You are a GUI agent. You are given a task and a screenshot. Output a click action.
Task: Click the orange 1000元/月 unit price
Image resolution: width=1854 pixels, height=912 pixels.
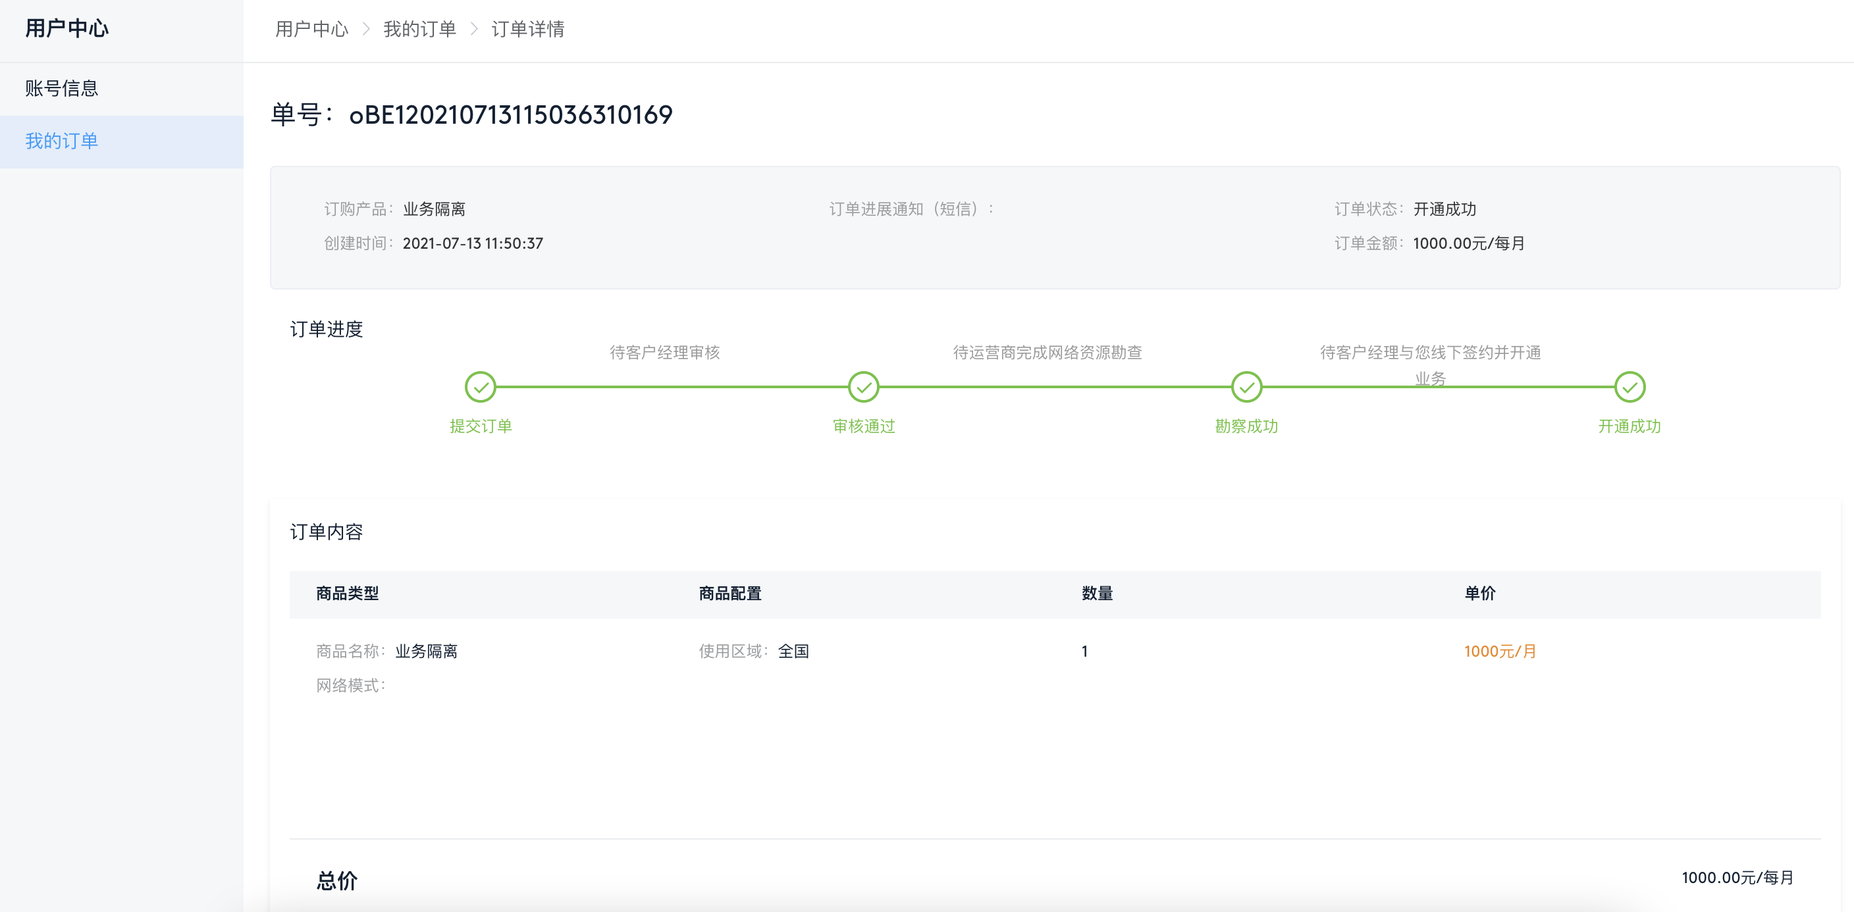point(1500,651)
